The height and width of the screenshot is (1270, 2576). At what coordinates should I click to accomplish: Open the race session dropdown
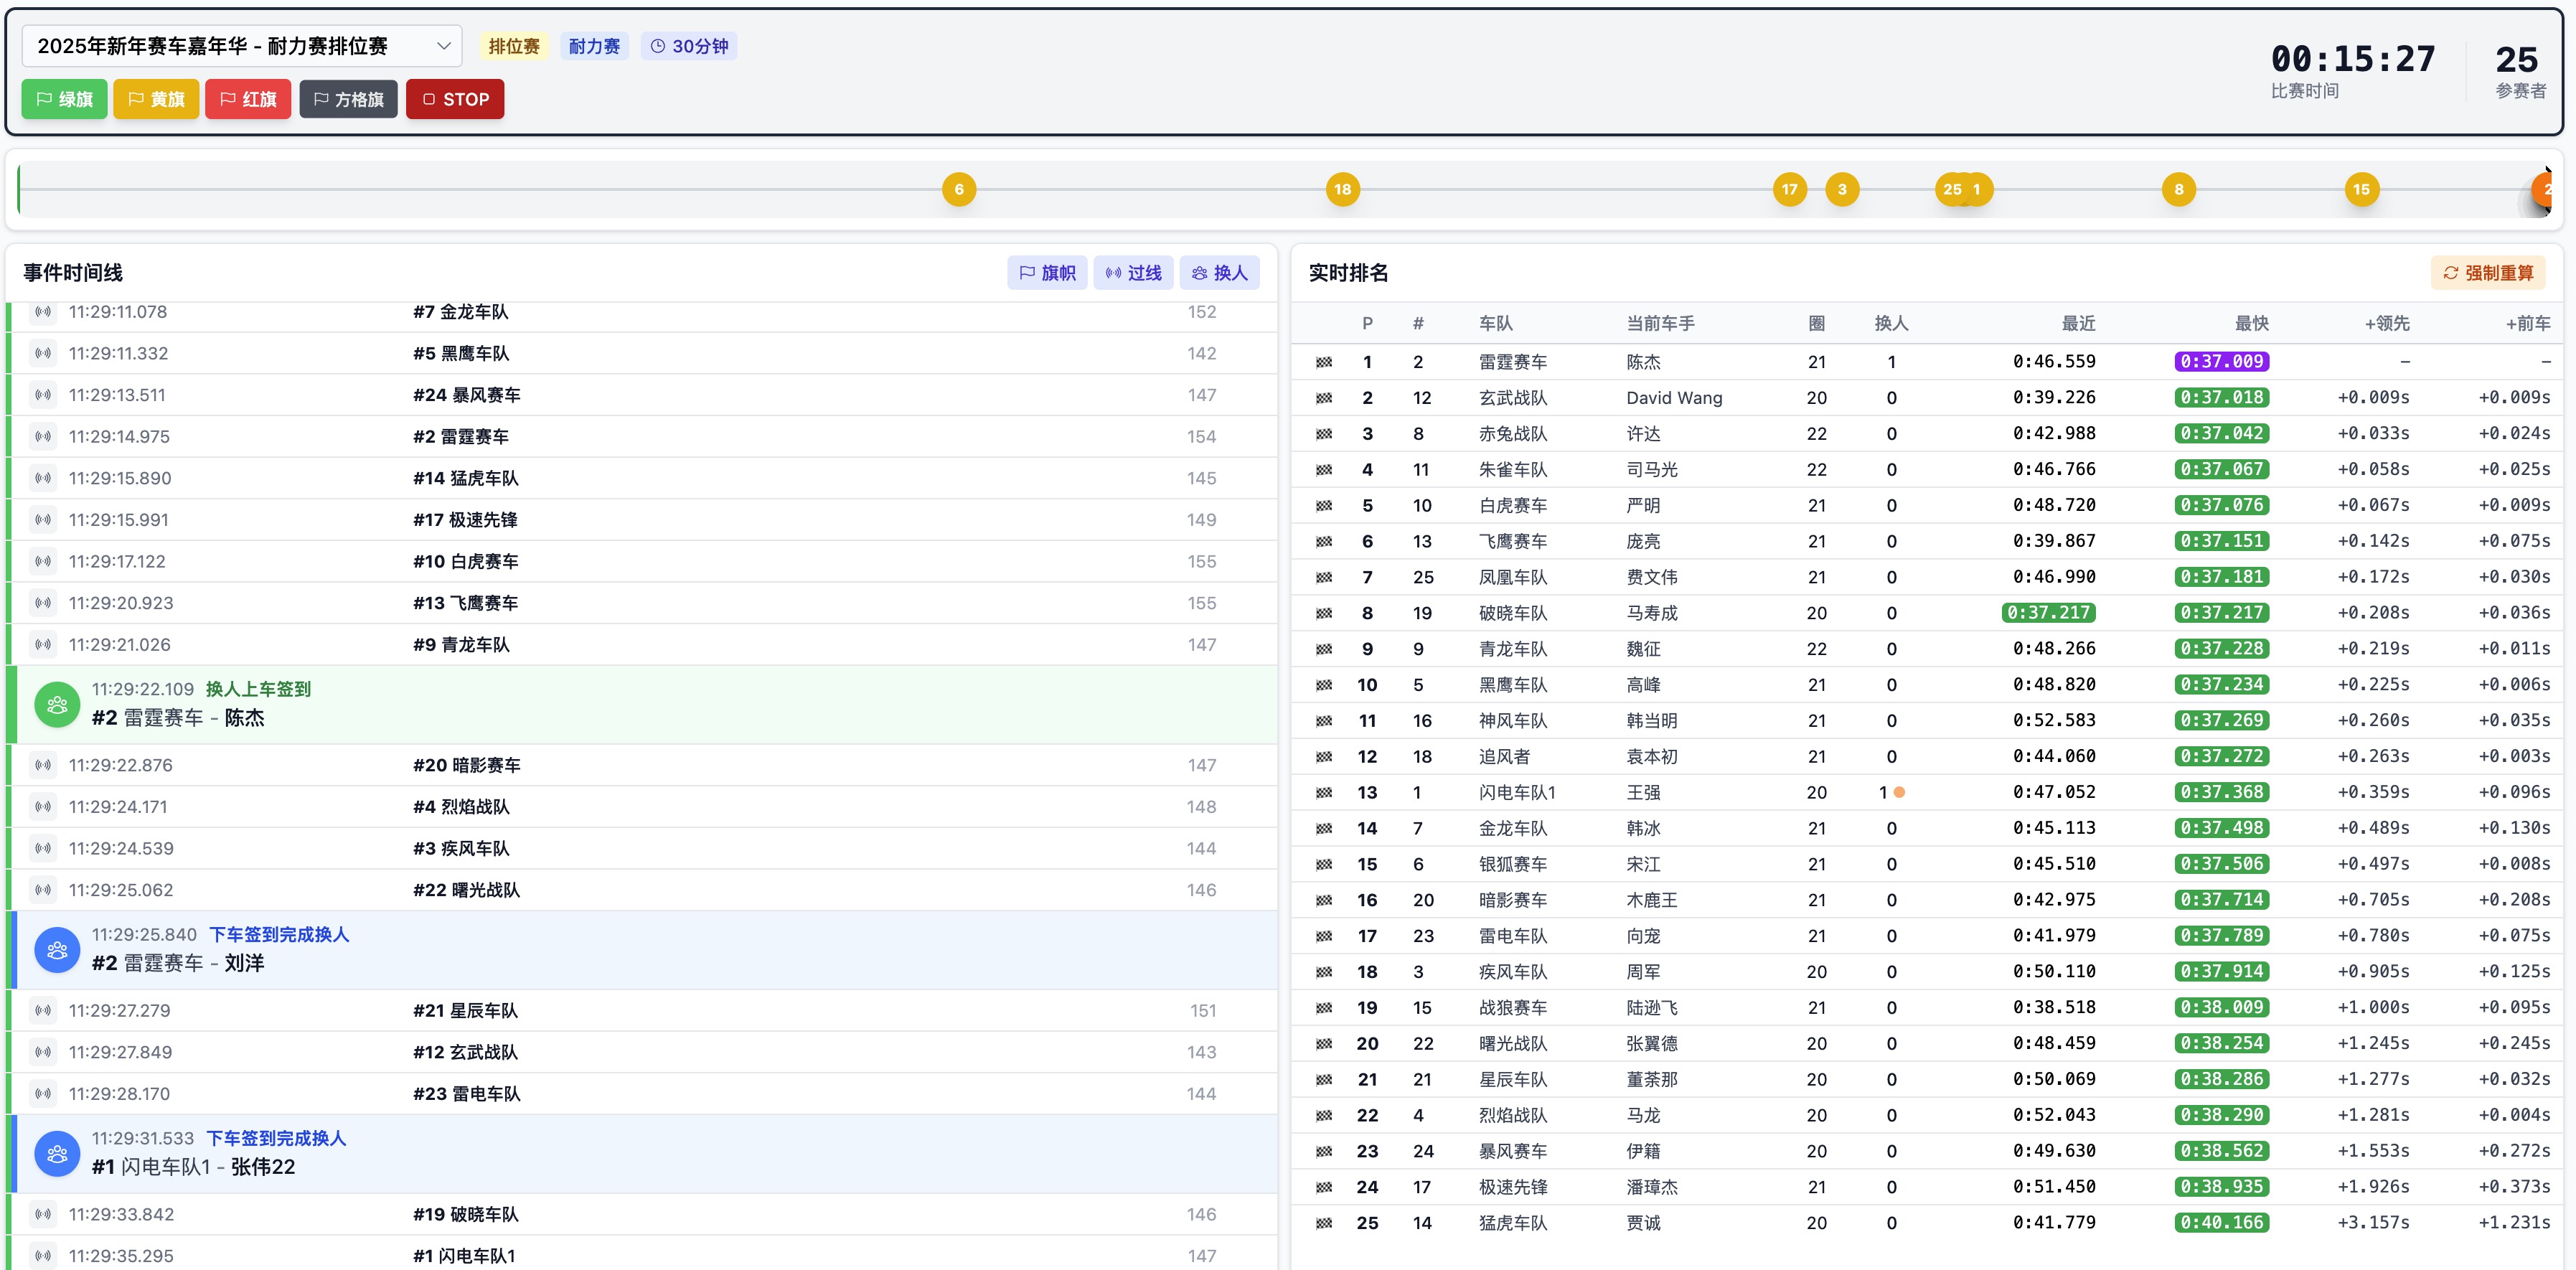pyautogui.click(x=241, y=46)
